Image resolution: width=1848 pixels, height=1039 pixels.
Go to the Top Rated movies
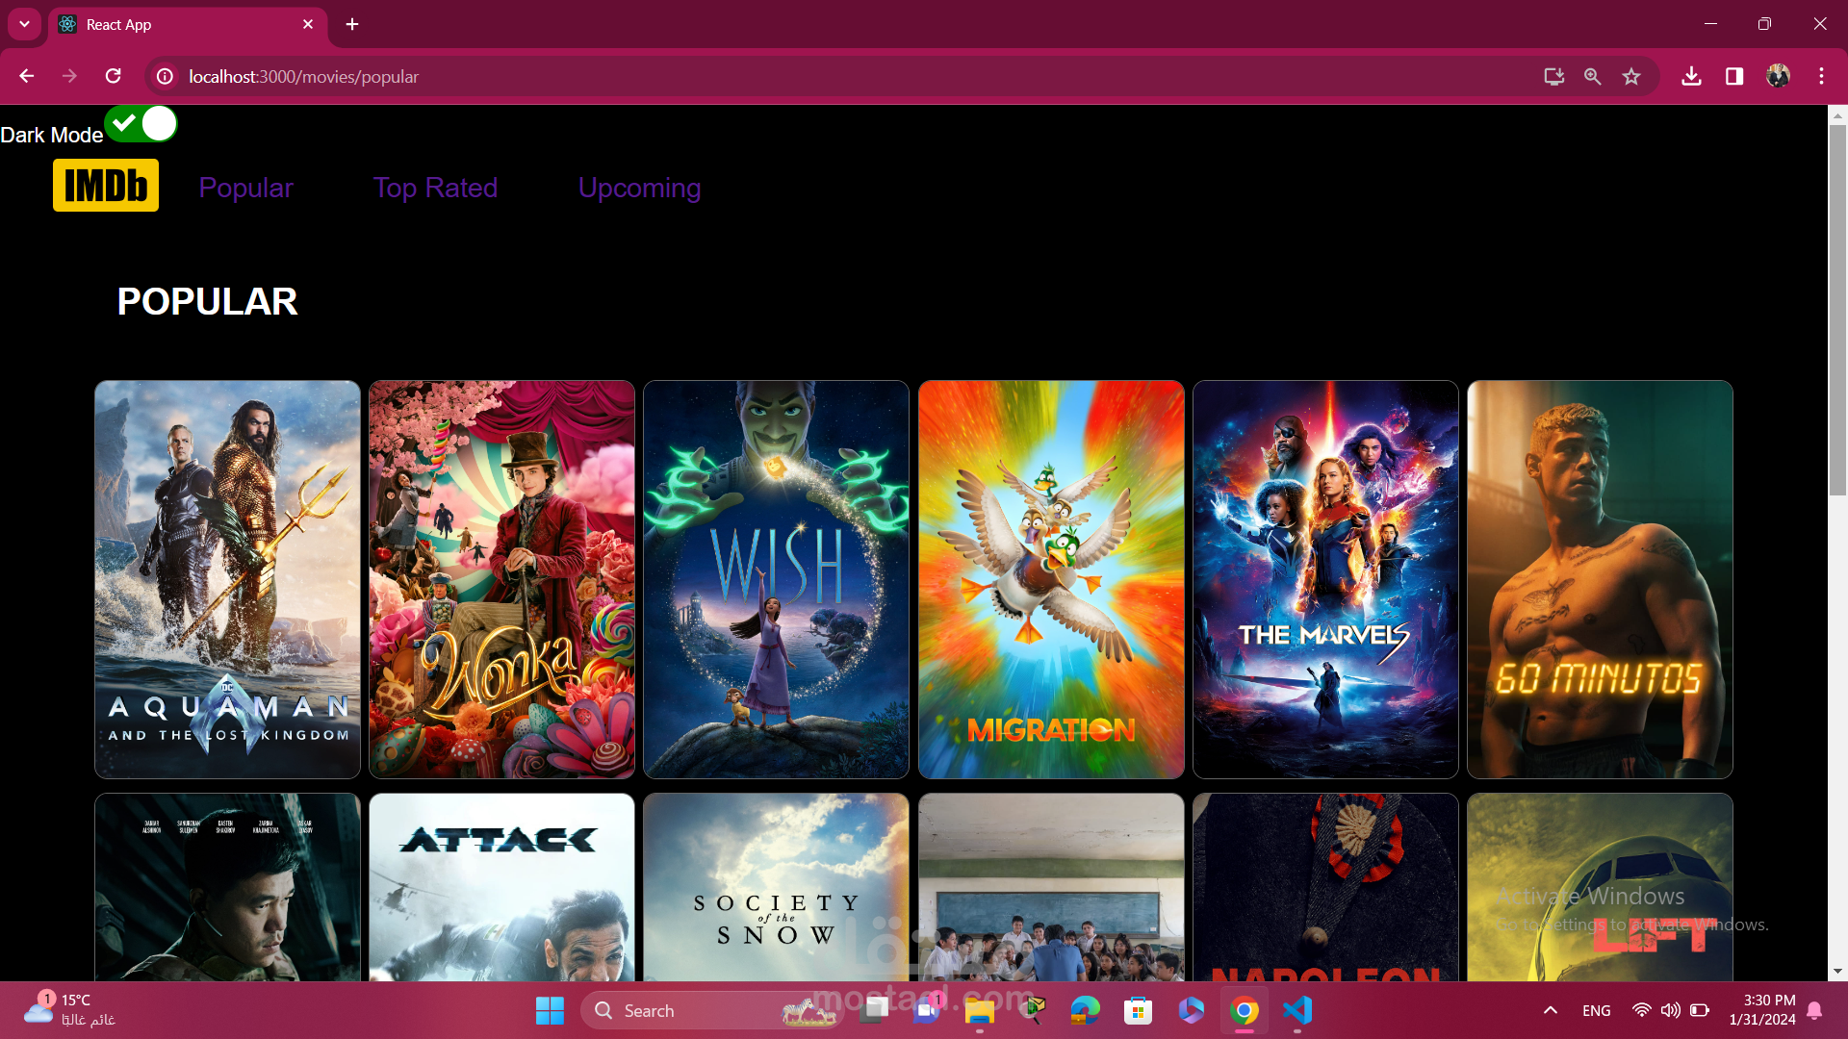click(x=435, y=188)
